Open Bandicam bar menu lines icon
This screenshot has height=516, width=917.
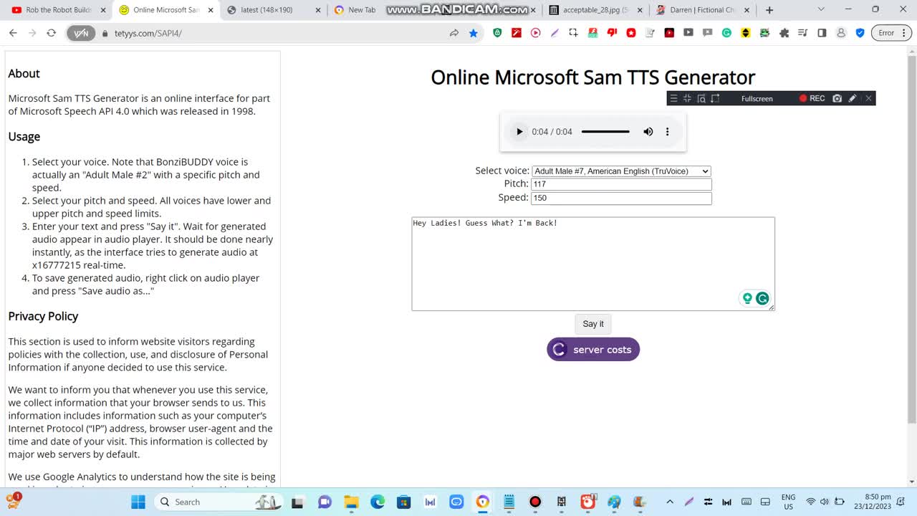coord(673,99)
